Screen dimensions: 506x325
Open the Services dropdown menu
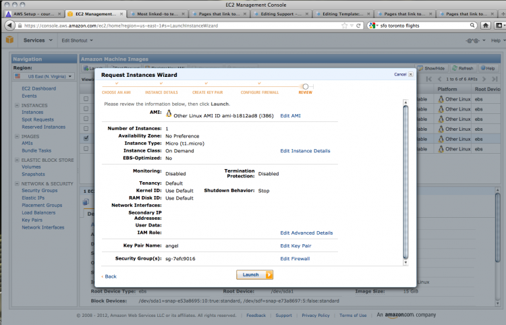[x=38, y=40]
